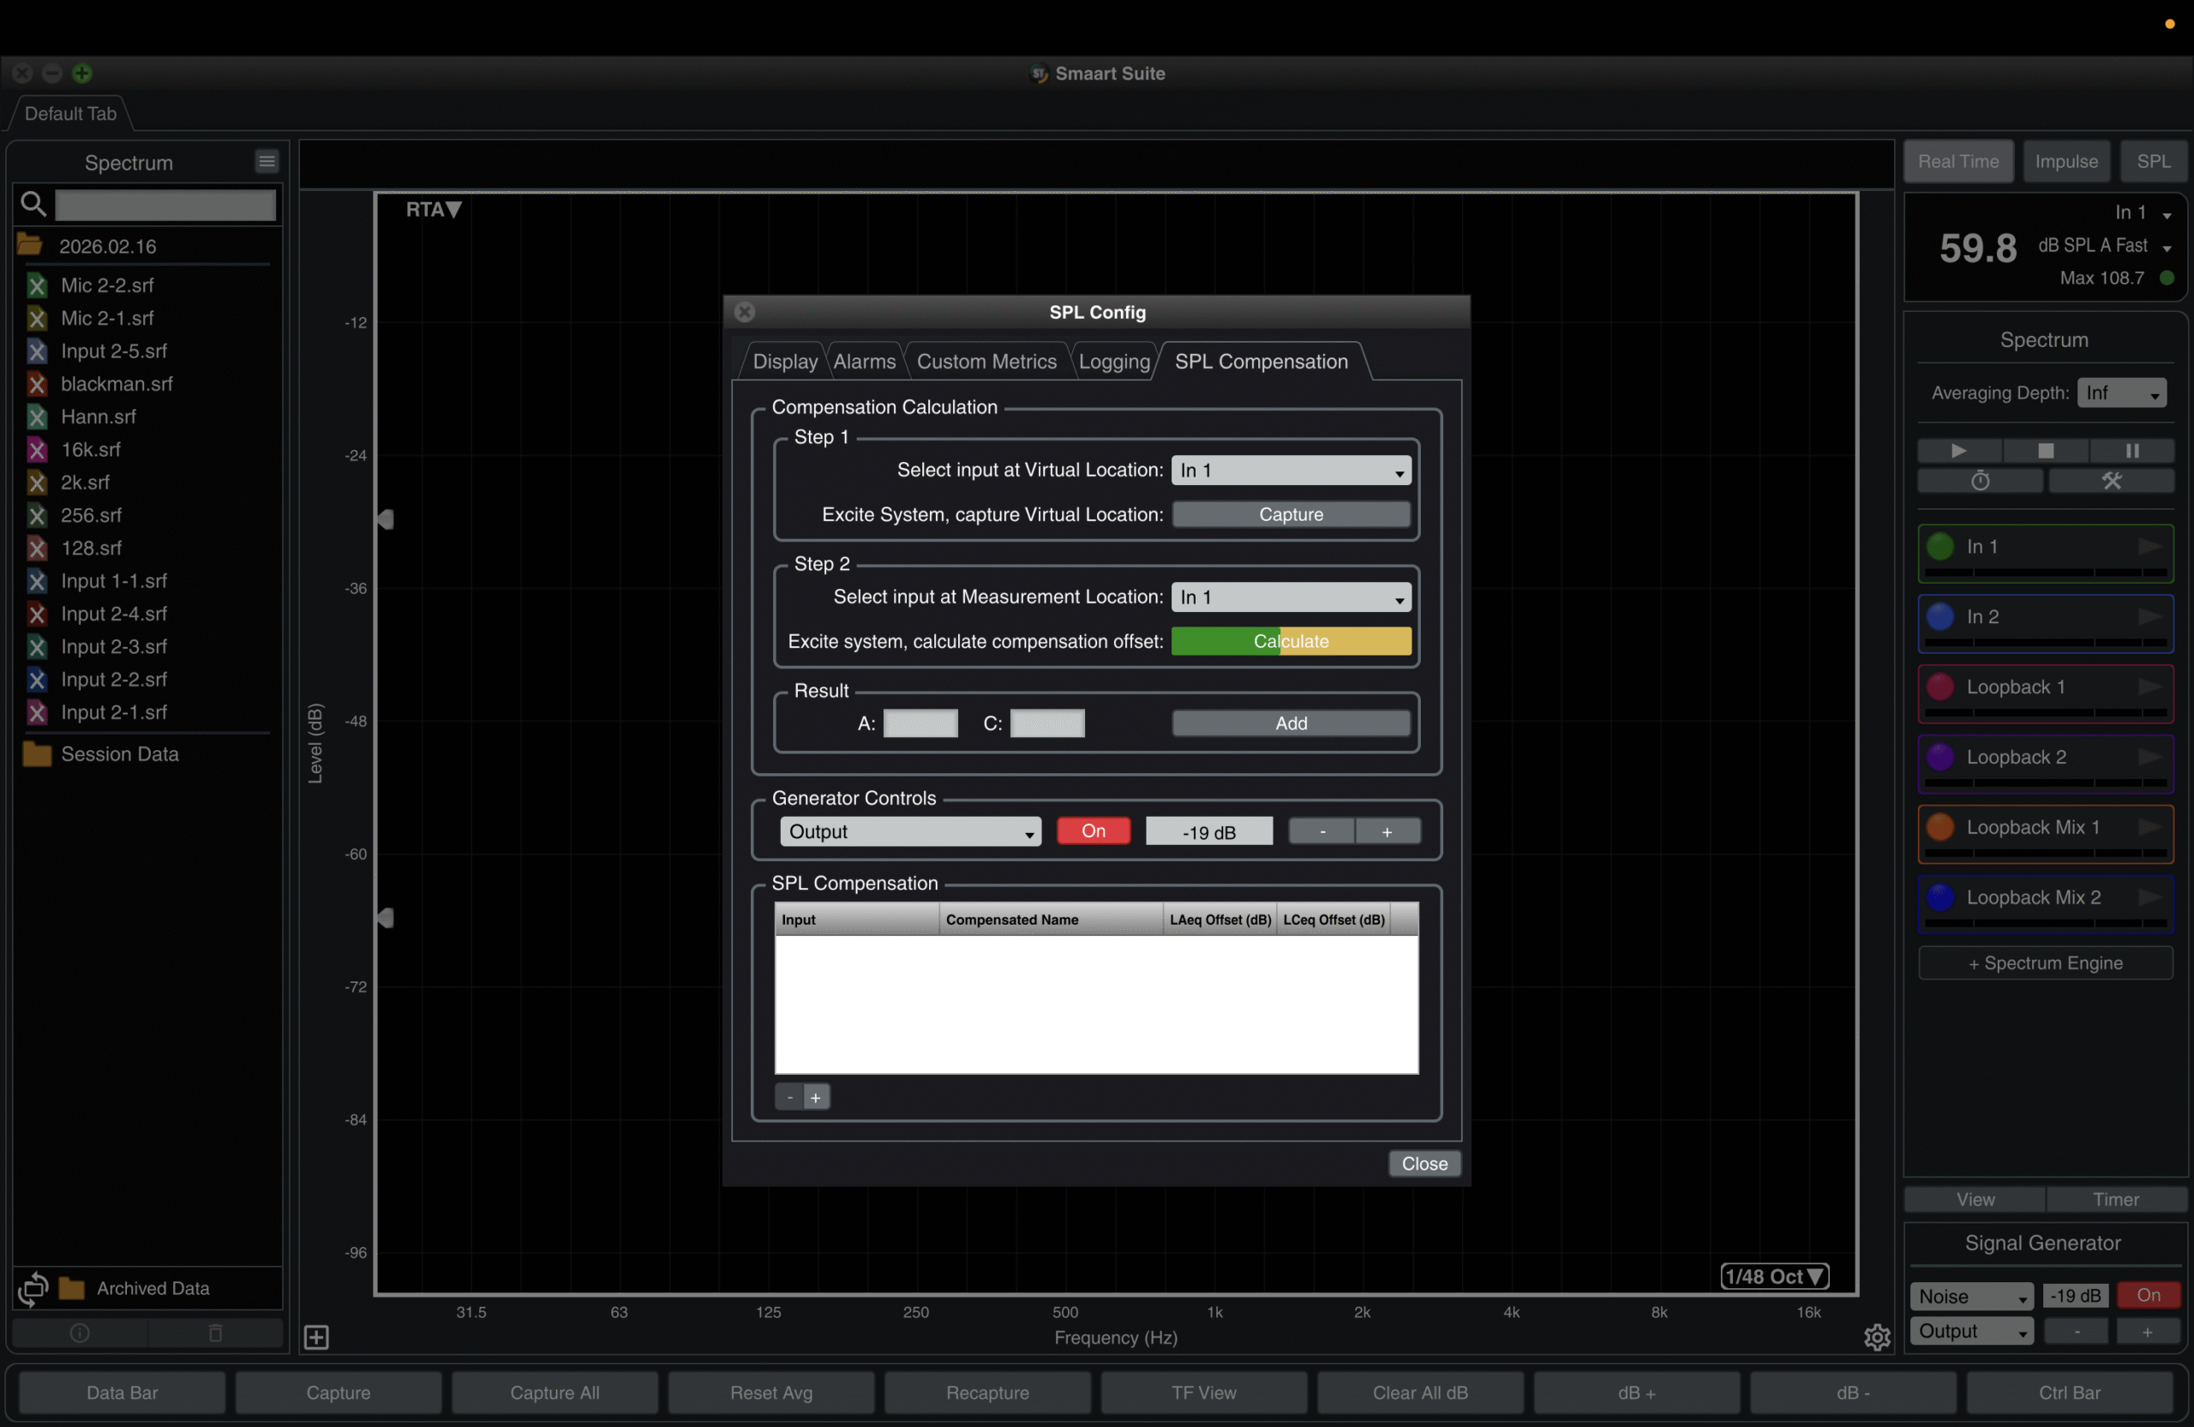The width and height of the screenshot is (2194, 1427).
Task: Toggle the Ctrl Bar visibility button
Action: 2070,1392
